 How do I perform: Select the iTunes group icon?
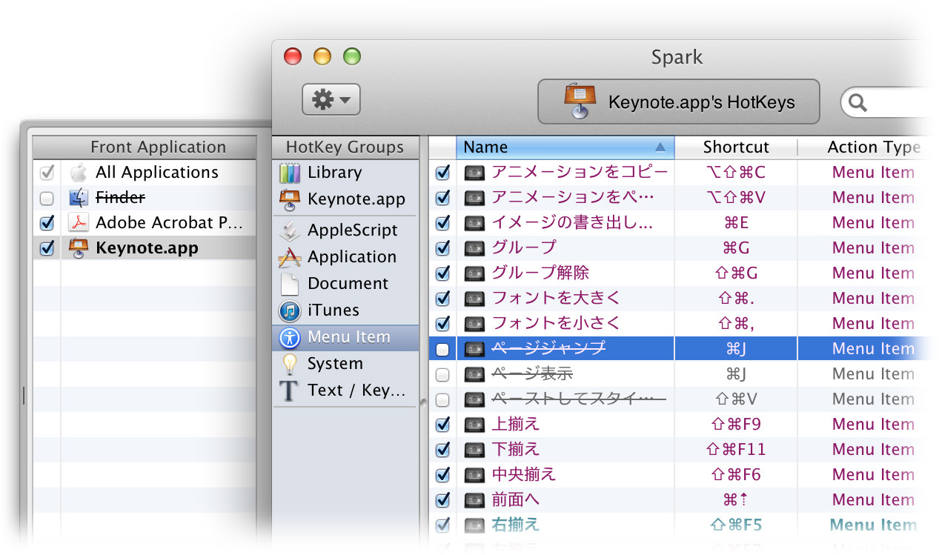tap(289, 310)
